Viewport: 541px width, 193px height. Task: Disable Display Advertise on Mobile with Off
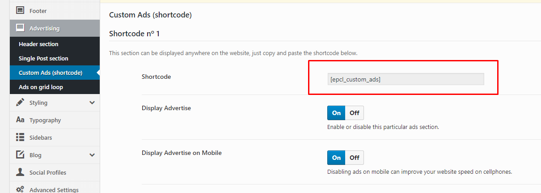click(355, 158)
